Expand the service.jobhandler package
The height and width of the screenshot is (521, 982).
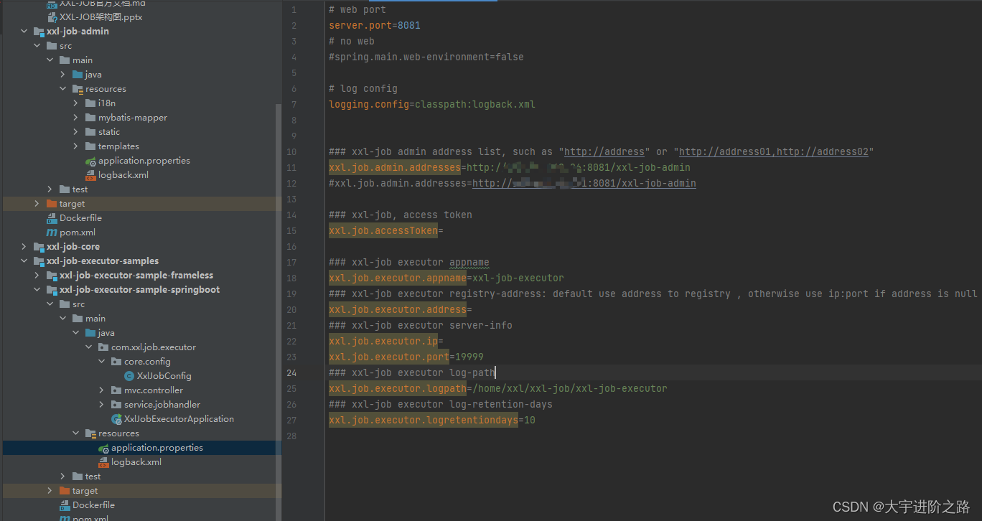(x=102, y=404)
